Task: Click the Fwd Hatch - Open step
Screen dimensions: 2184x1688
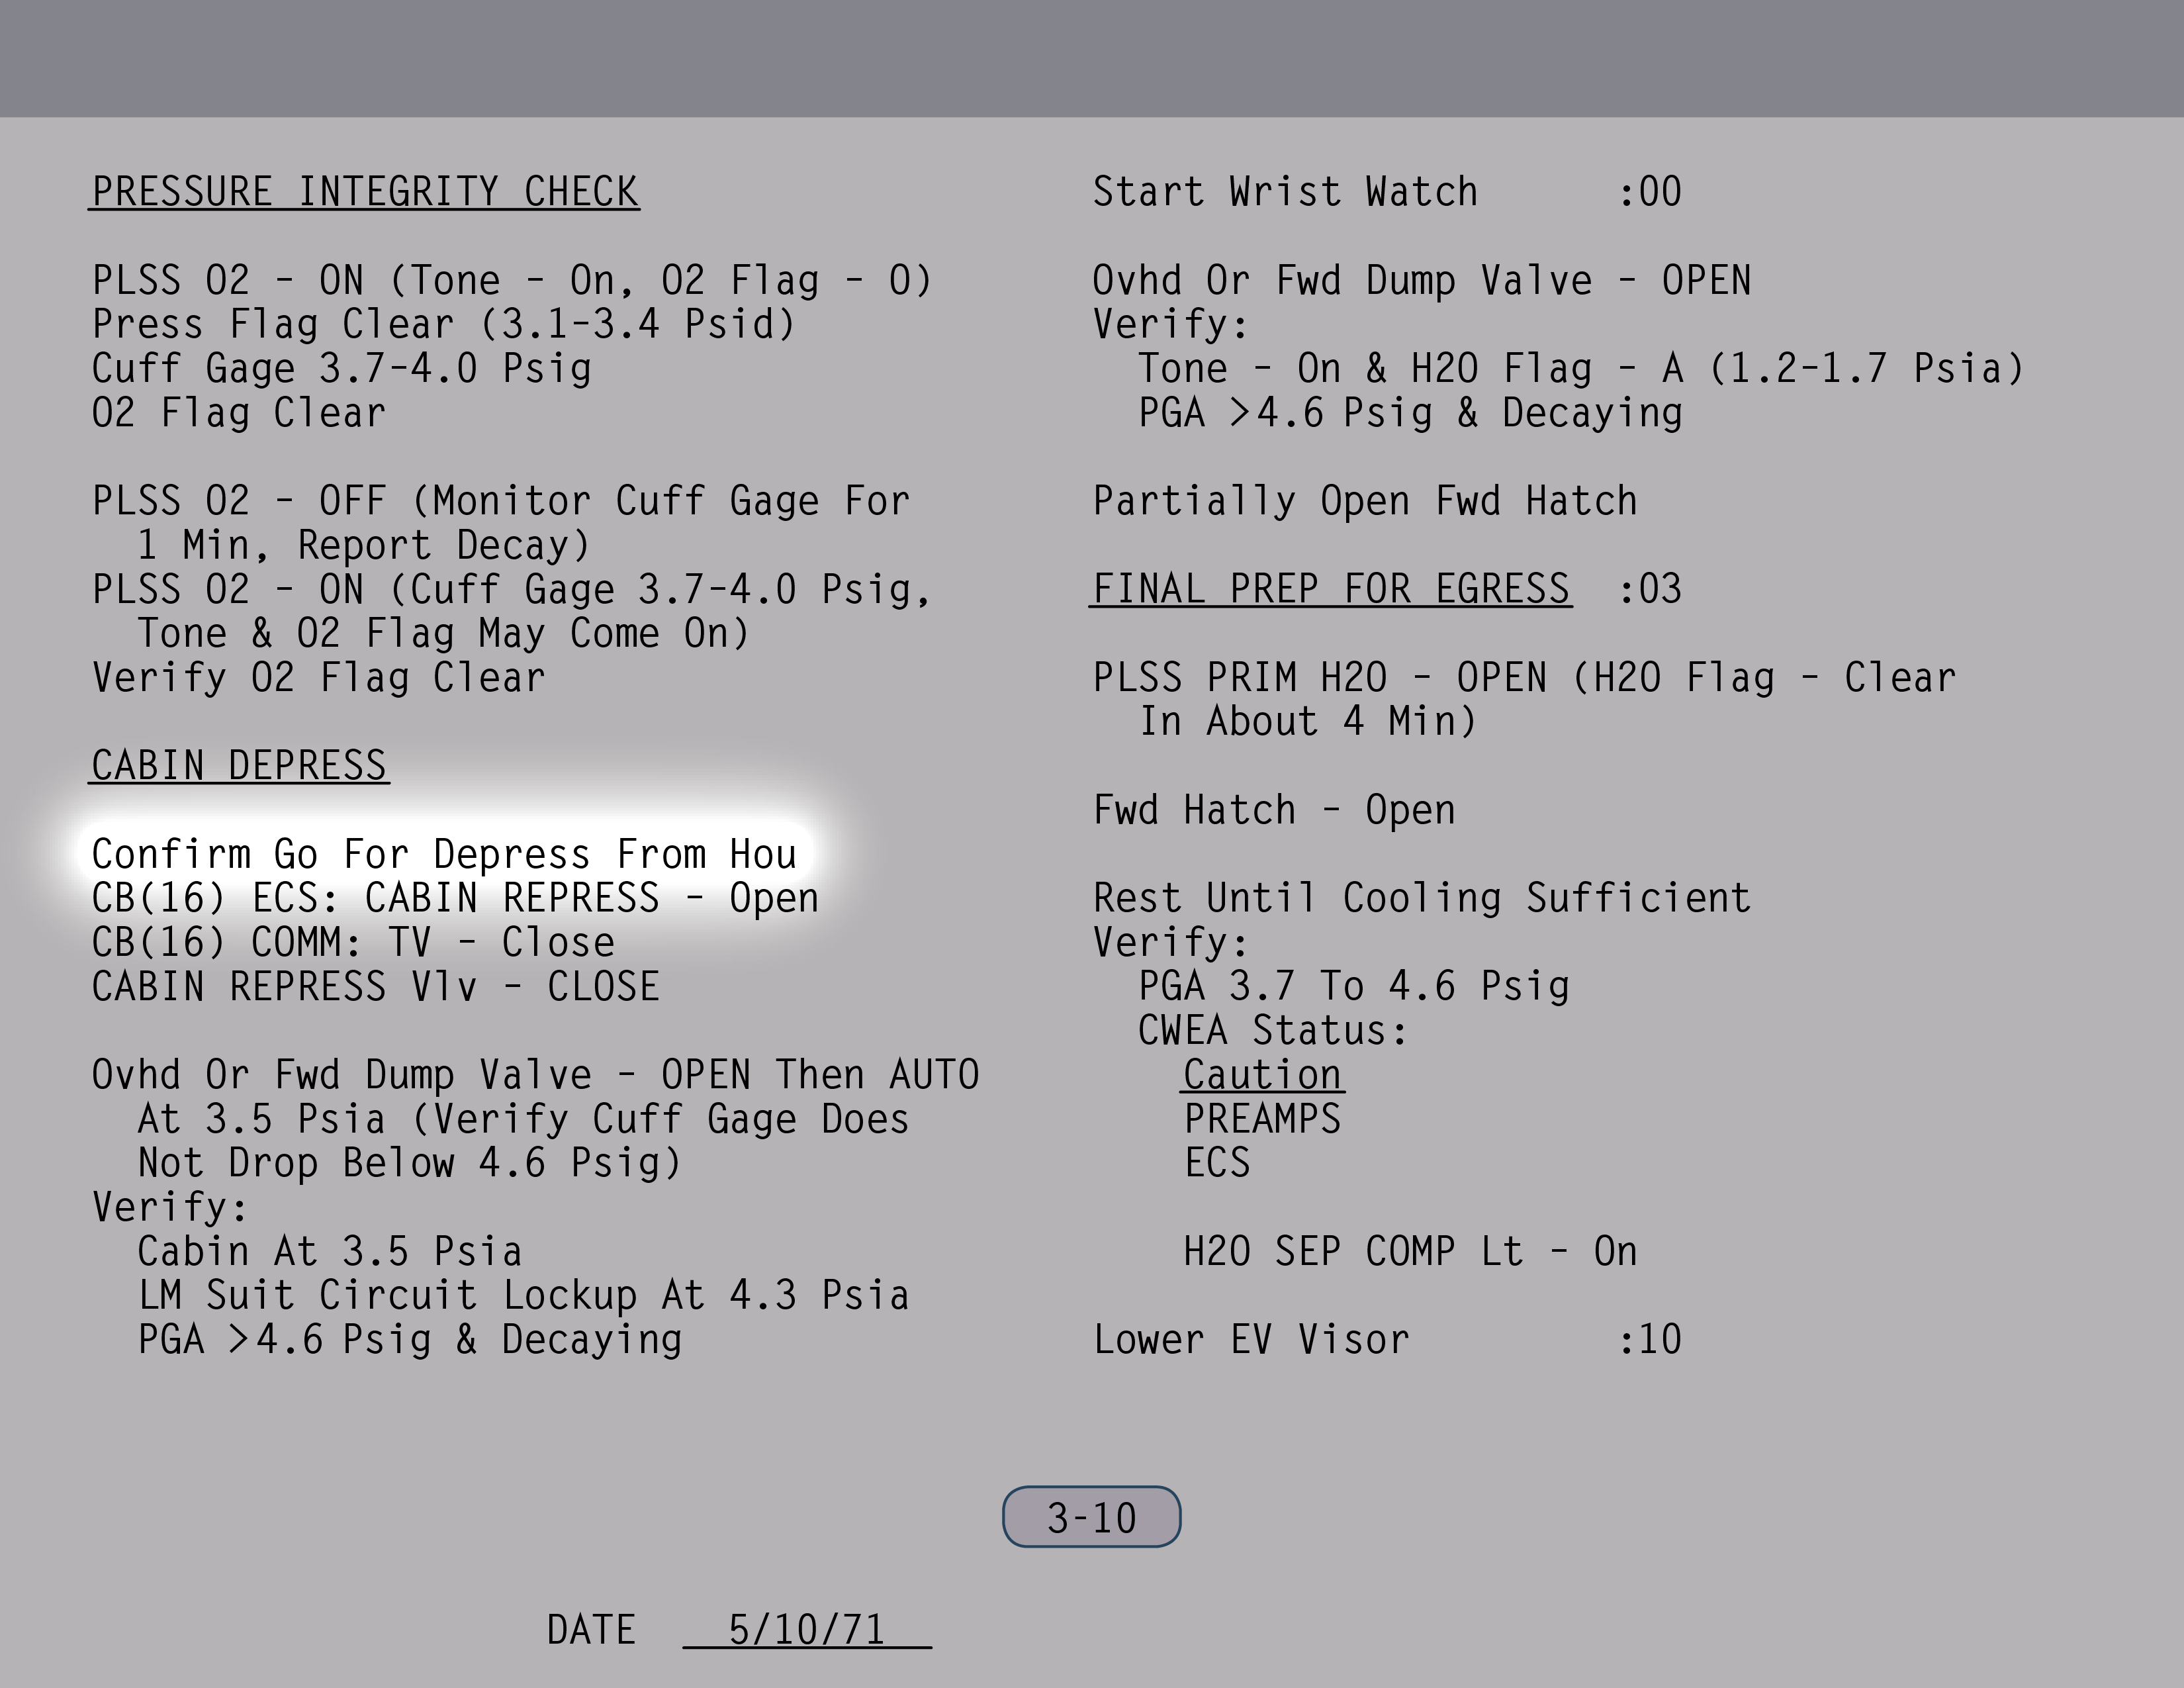Action: coord(1274,810)
